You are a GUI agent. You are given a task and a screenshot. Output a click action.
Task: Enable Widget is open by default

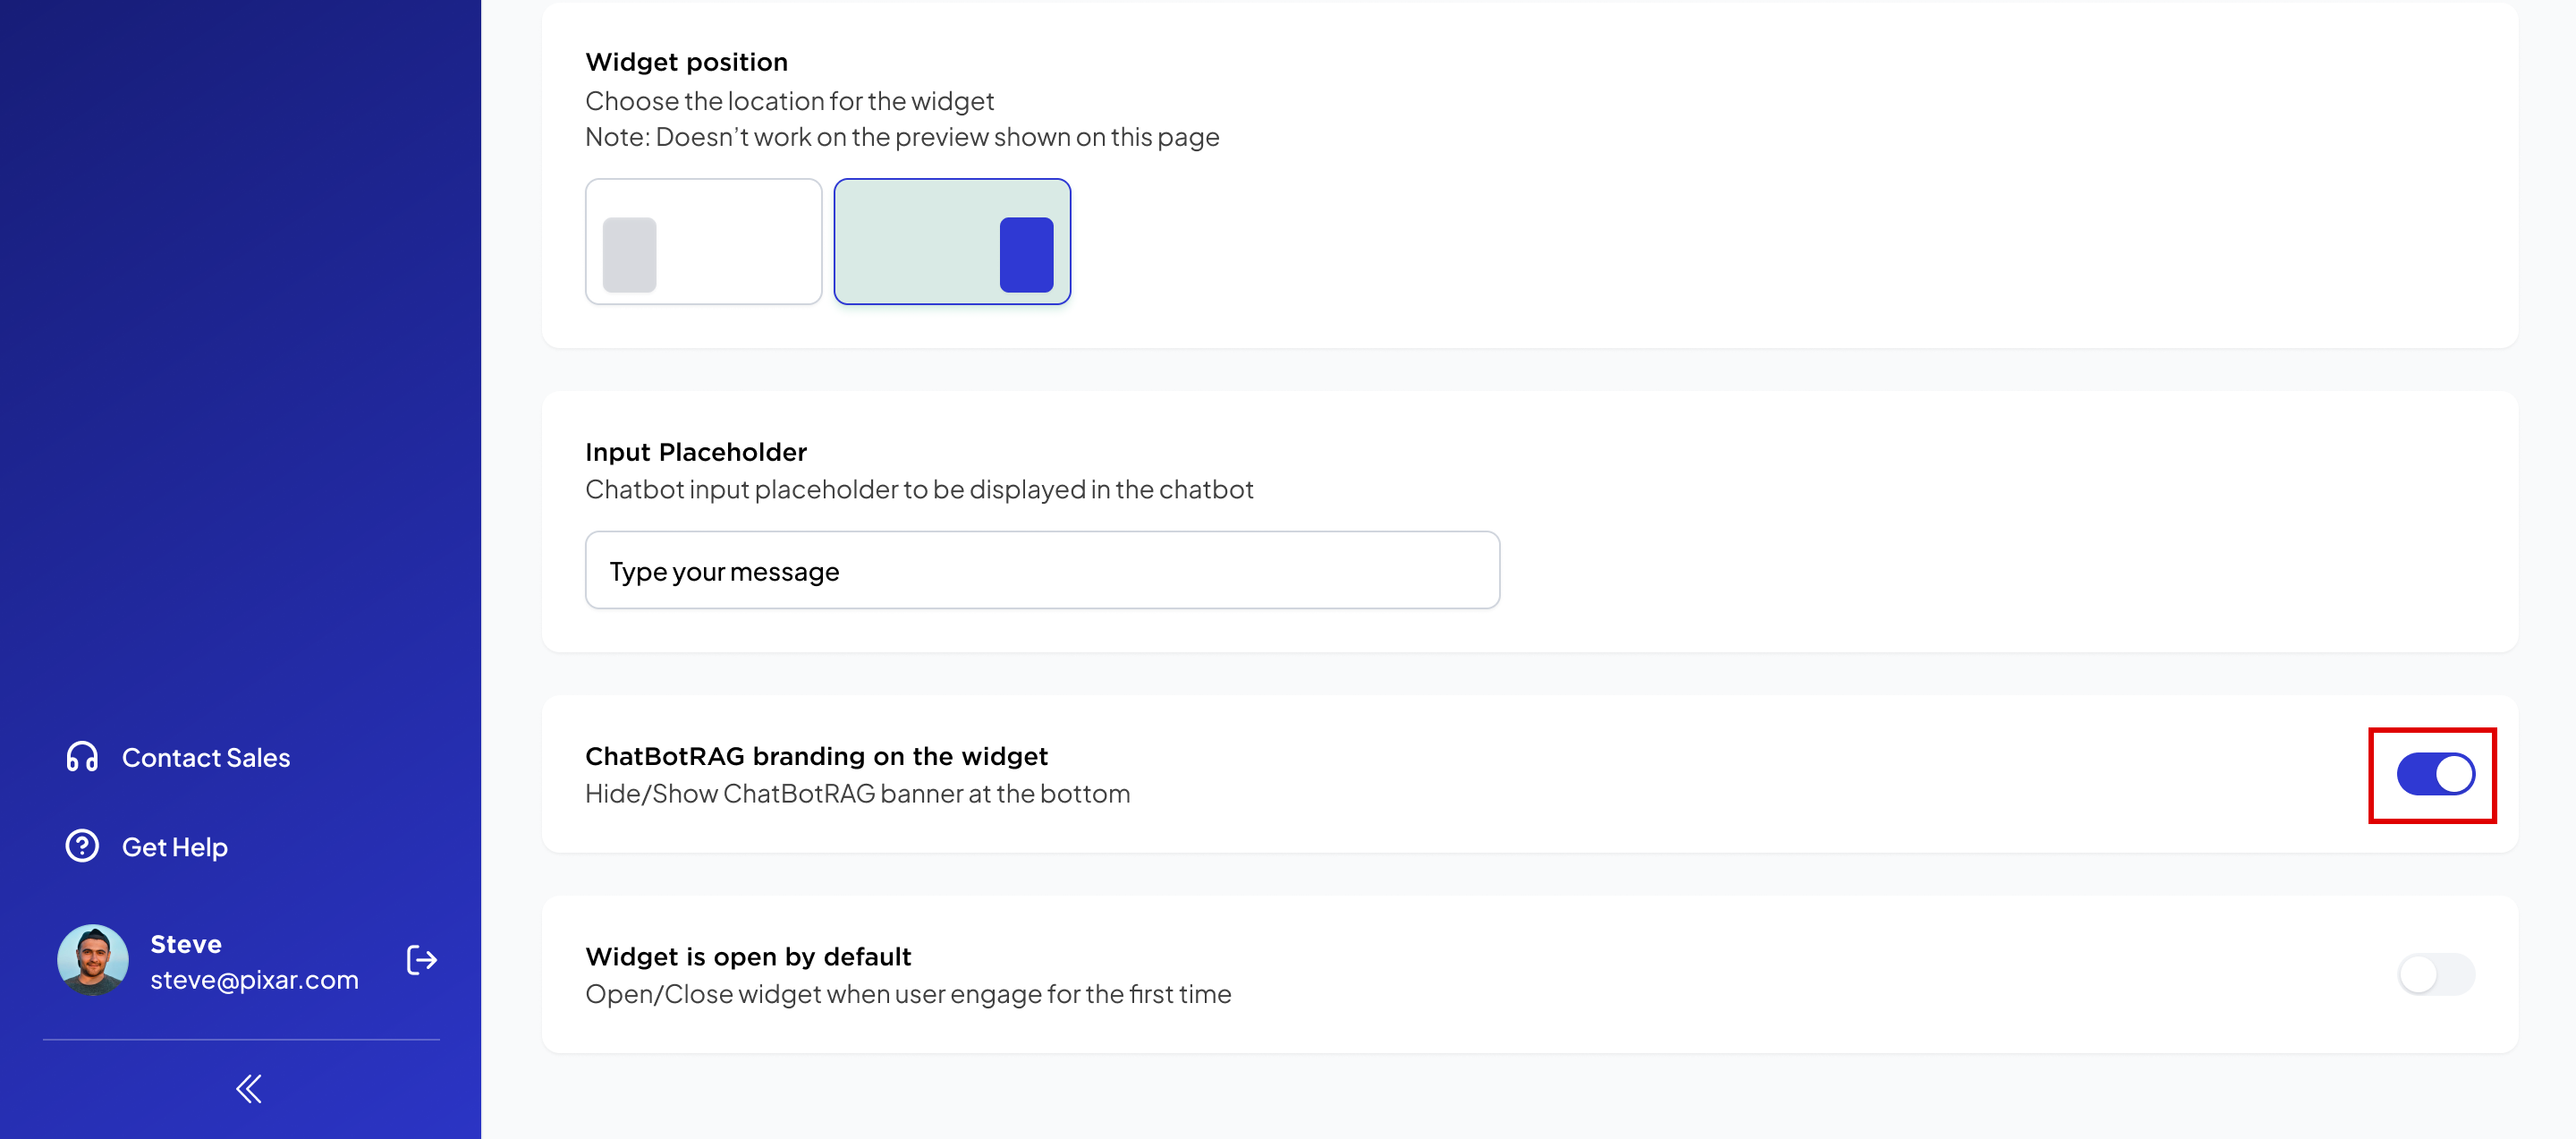click(2435, 974)
